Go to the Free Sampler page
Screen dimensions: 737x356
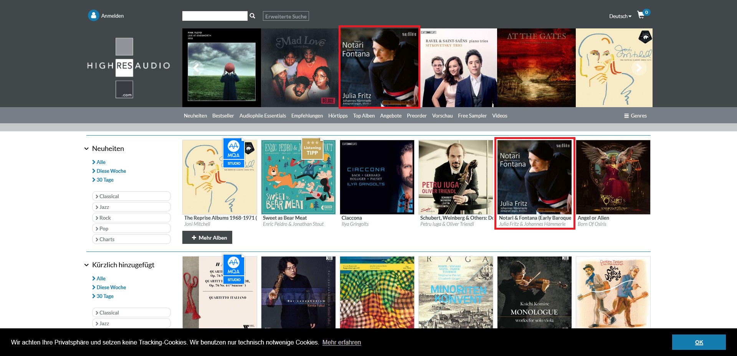point(472,116)
